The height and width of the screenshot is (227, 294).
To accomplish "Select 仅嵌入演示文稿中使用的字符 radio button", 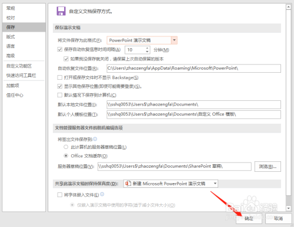I will tap(72, 205).
